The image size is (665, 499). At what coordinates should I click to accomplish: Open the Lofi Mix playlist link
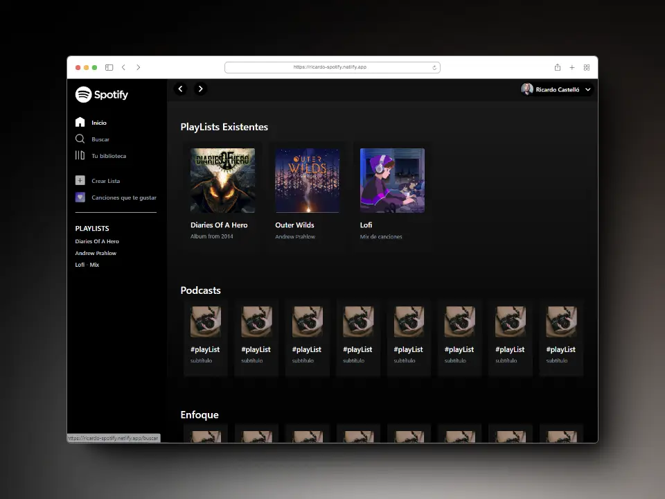pos(86,265)
